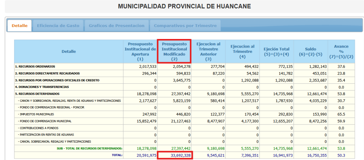Viewport: 364px width, 160px height.
Task: Click the Detalle column header
Action: click(69, 51)
